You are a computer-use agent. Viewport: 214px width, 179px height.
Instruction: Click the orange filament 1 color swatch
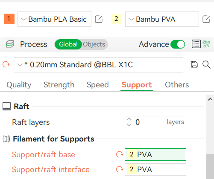point(9,19)
